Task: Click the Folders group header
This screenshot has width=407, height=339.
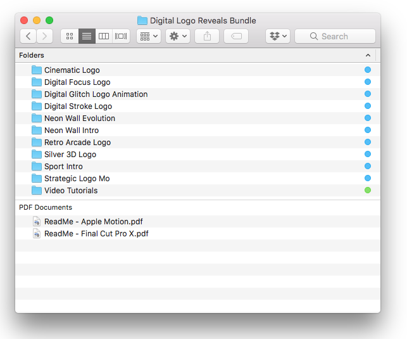Action: pos(197,55)
